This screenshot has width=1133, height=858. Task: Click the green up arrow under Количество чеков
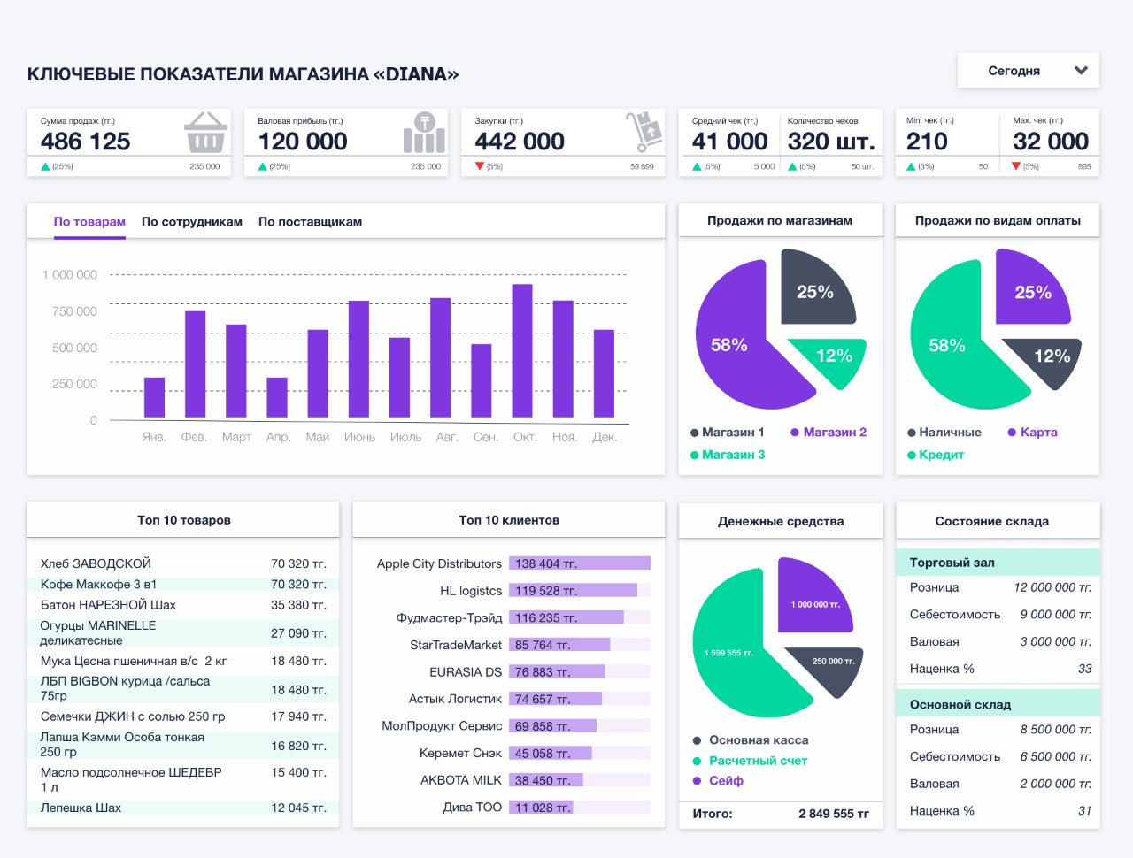792,166
